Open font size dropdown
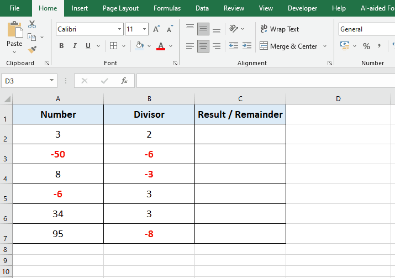Viewport: 395px width, 278px height. click(144, 29)
